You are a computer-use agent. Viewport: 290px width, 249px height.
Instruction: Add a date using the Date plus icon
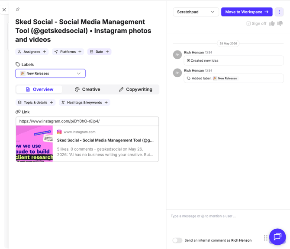coord(107,52)
